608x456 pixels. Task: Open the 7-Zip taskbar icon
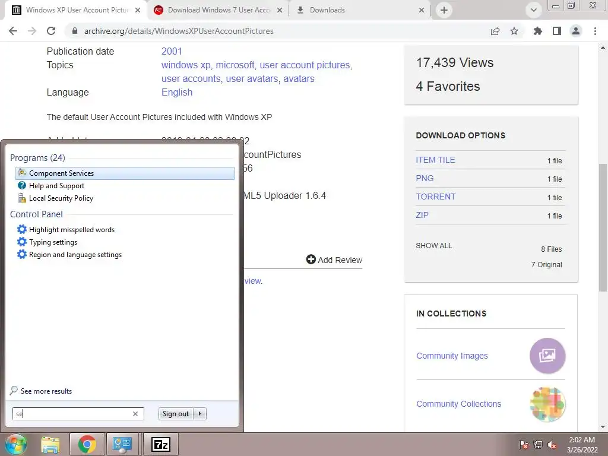tap(160, 444)
